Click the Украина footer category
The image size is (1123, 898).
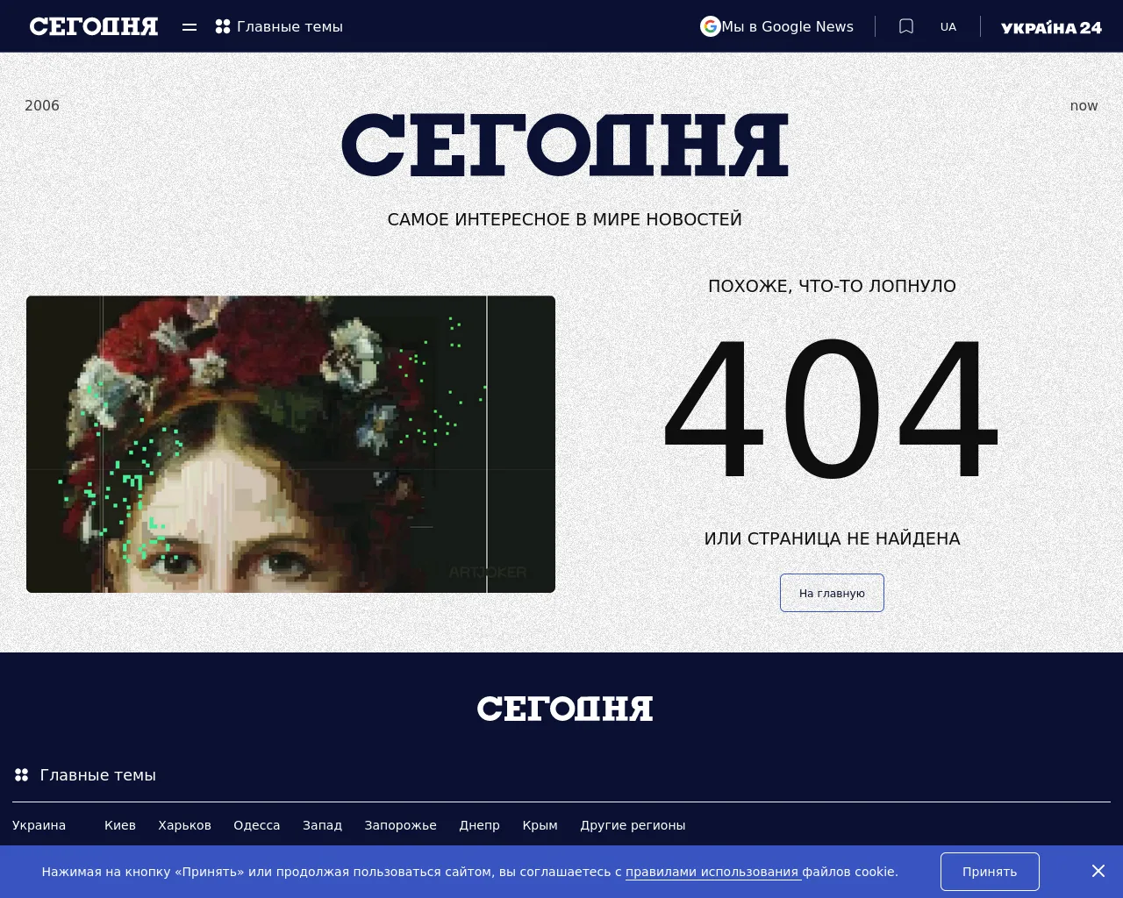(x=39, y=825)
